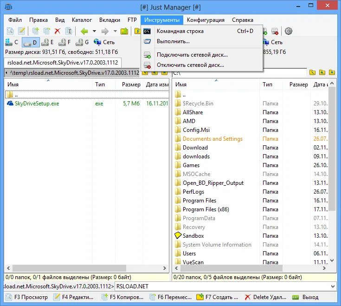Switch left panel to drive F
The height and width of the screenshot is (306, 341).
tap(64, 42)
